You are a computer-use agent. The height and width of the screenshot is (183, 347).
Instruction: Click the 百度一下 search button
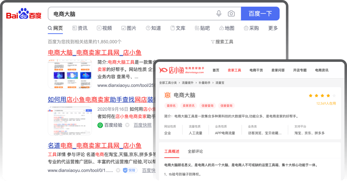(x=260, y=14)
